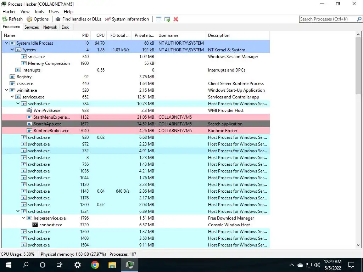363x272 pixels.
Task: Collapse the services.exe tree node
Action: [12, 97]
